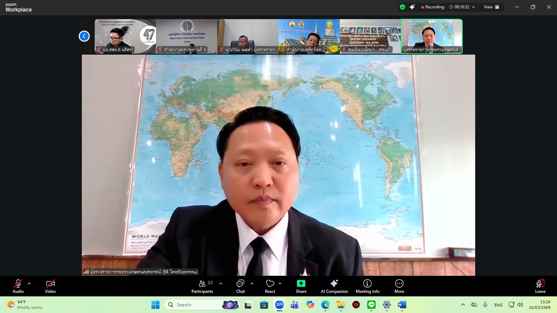The height and width of the screenshot is (313, 557).
Task: Start screen sharing with Share button
Action: click(301, 286)
